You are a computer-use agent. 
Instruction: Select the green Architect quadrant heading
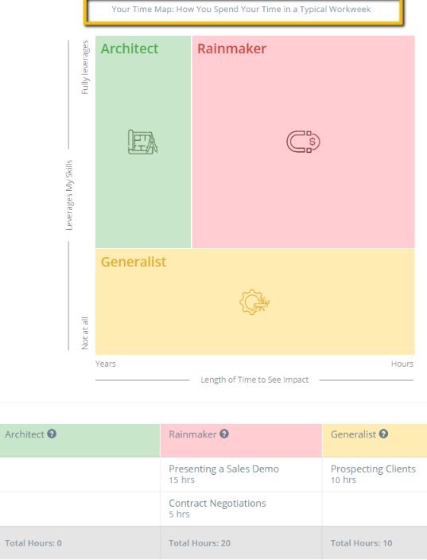[130, 49]
